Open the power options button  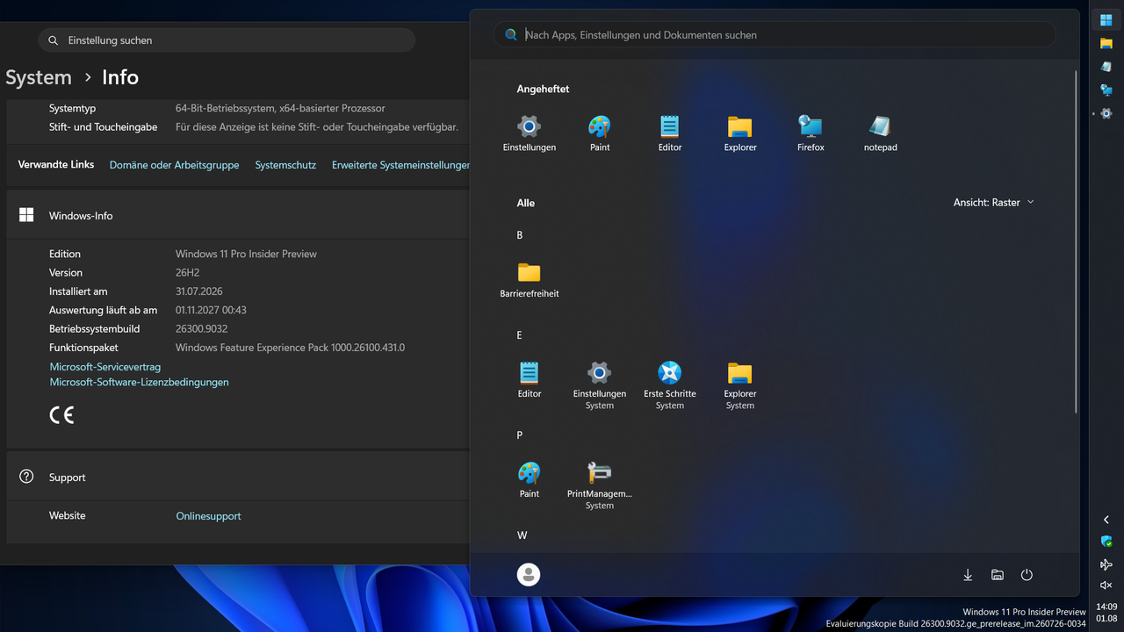1027,575
